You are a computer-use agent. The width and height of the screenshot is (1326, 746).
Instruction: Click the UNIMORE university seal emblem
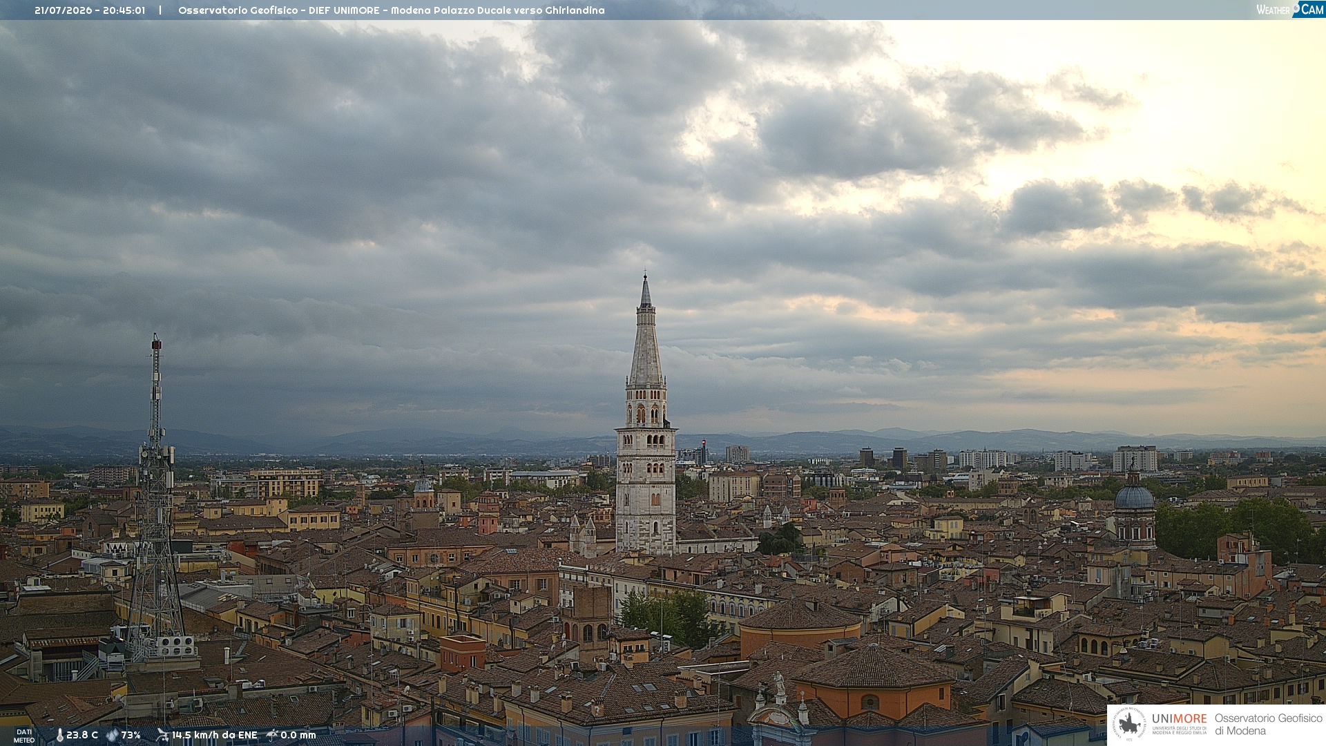[1129, 724]
